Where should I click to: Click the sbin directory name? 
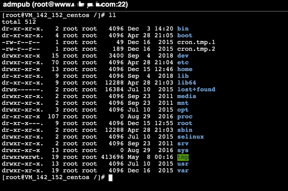pos(185,130)
